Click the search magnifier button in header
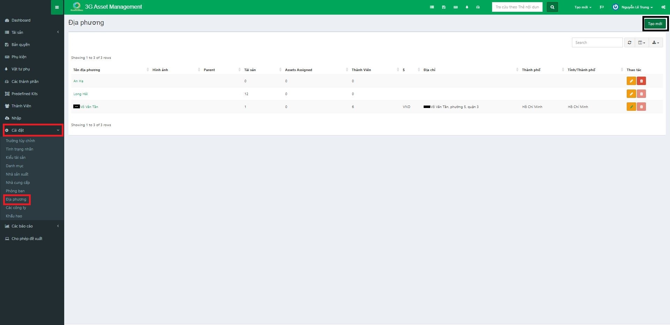 tap(552, 7)
